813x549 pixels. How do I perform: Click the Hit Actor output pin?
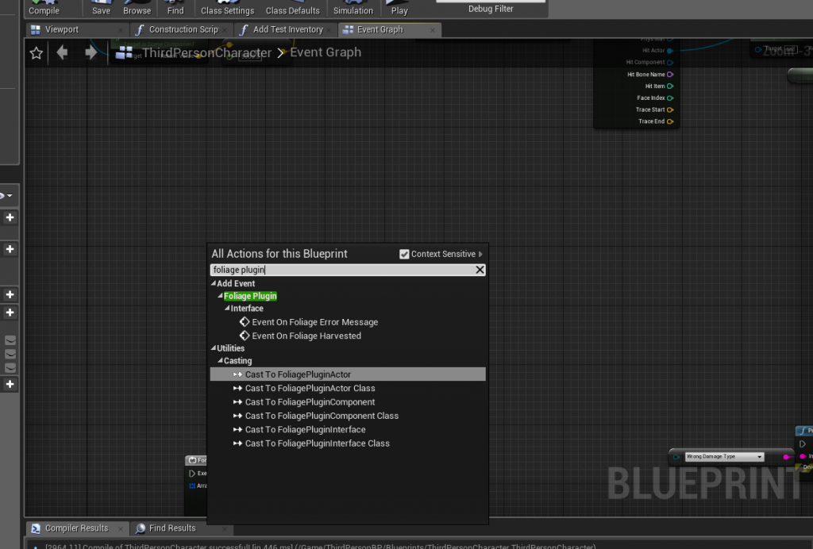pyautogui.click(x=670, y=51)
